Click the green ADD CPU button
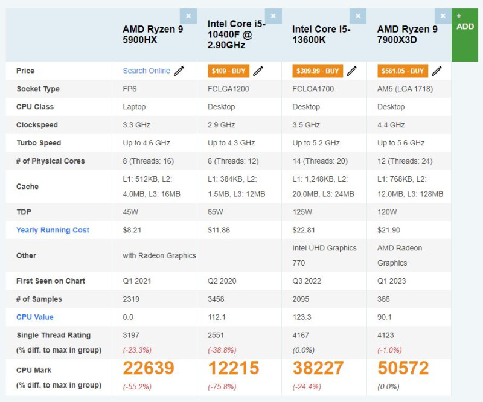Screen dimensions: 483x402 (x=465, y=35)
